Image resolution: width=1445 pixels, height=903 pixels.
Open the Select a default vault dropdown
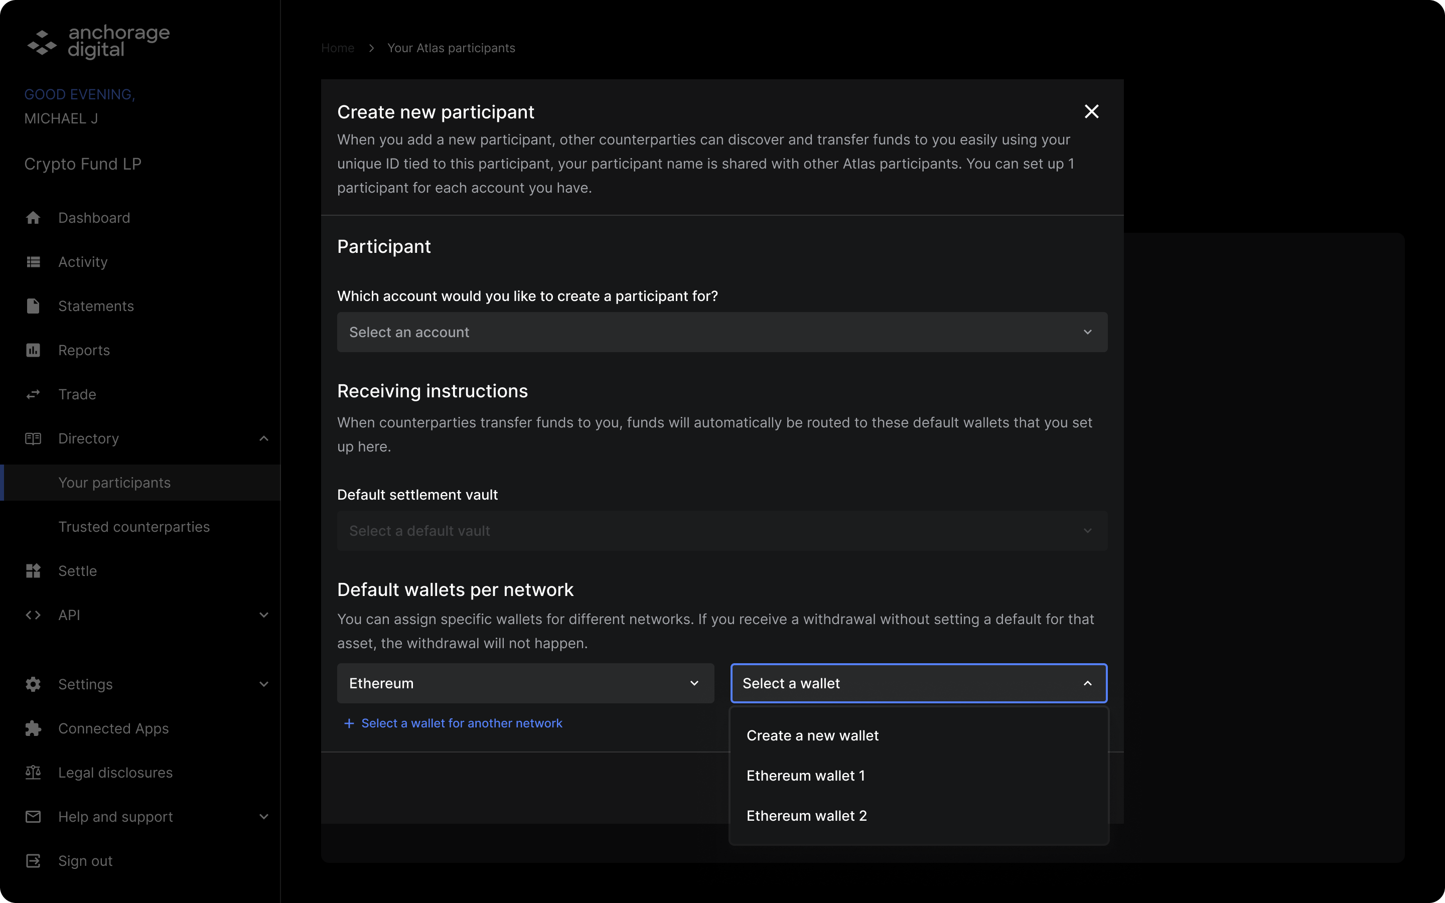coord(722,531)
